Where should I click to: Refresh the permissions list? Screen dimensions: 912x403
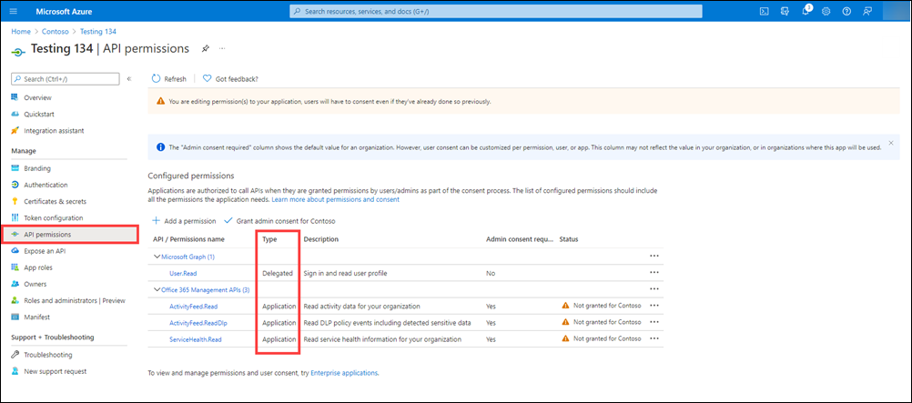(168, 79)
